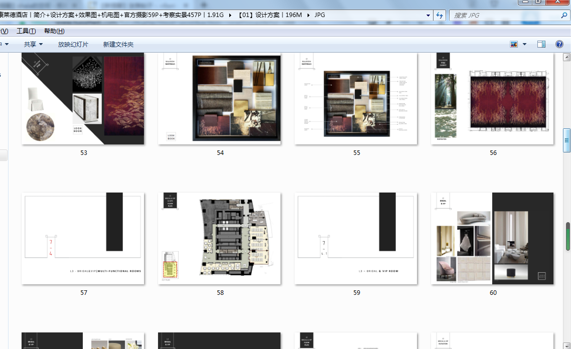Click the file name label 60
This screenshot has width=571, height=349.
tap(493, 293)
